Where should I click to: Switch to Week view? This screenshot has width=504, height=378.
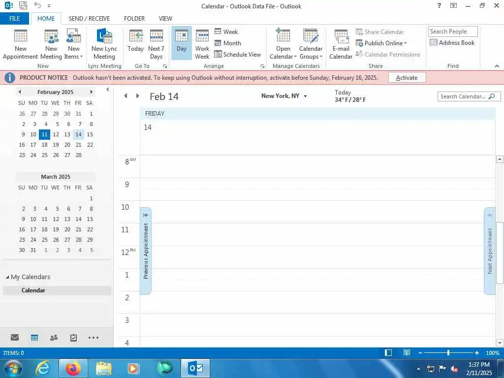(x=226, y=31)
